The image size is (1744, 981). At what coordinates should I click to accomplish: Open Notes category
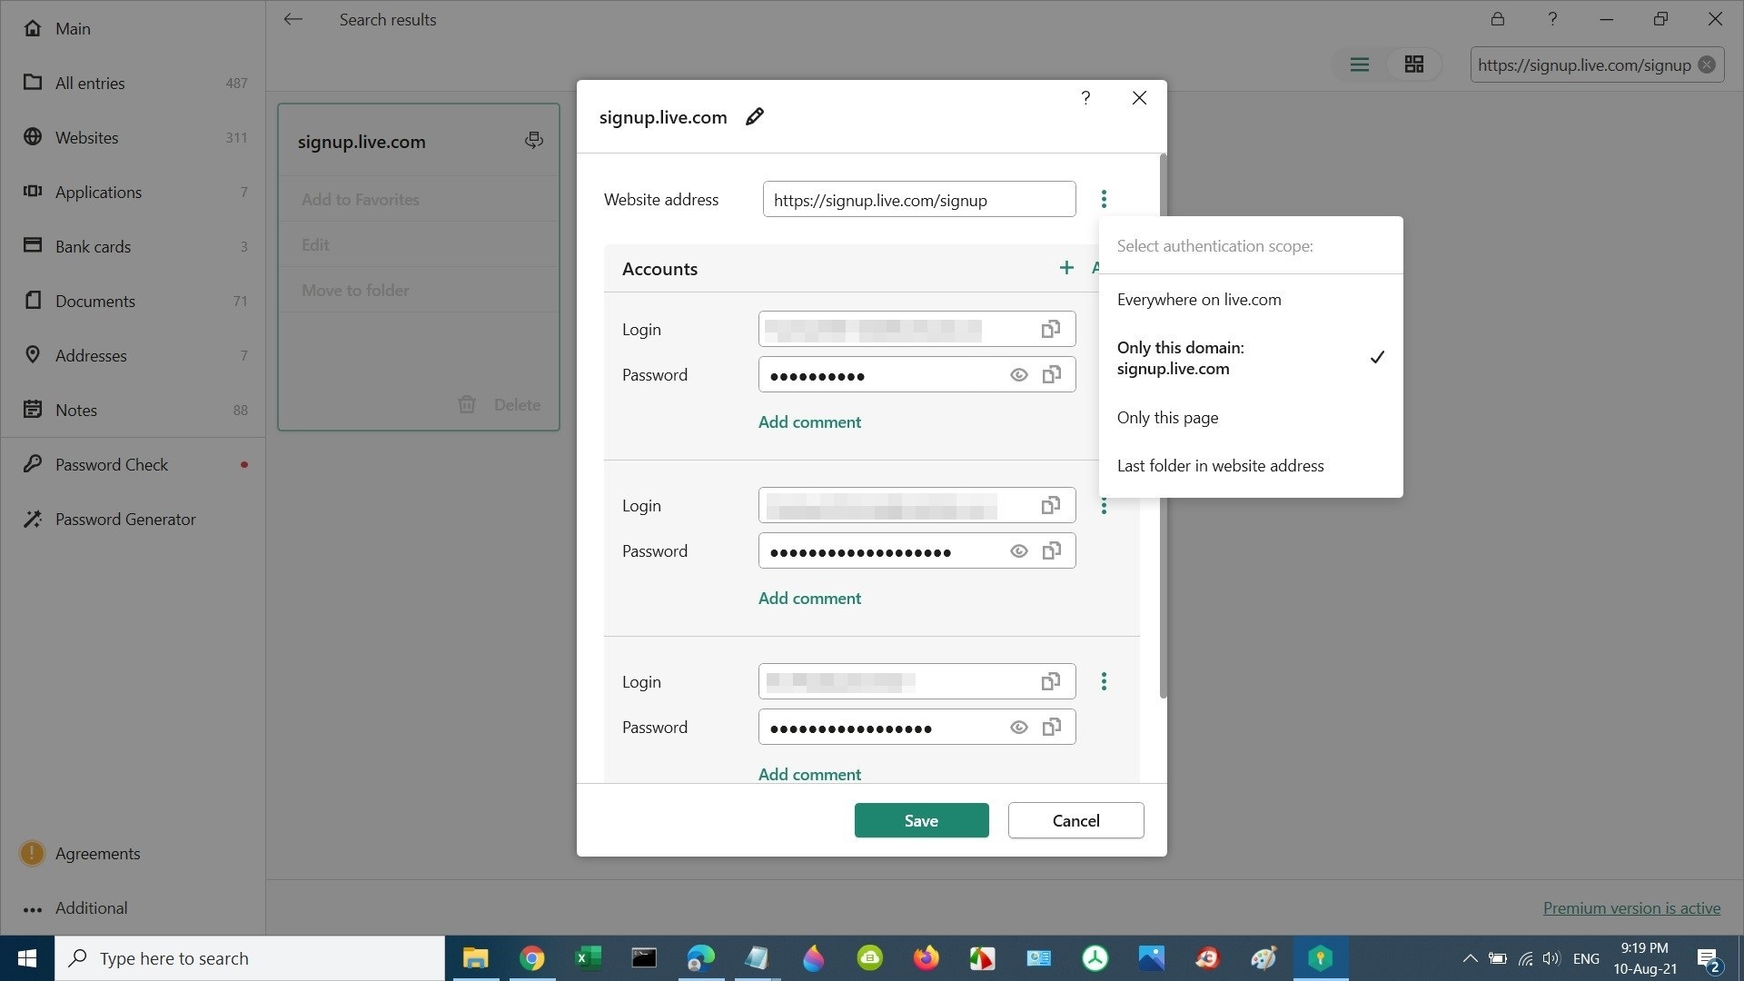pyautogui.click(x=133, y=410)
